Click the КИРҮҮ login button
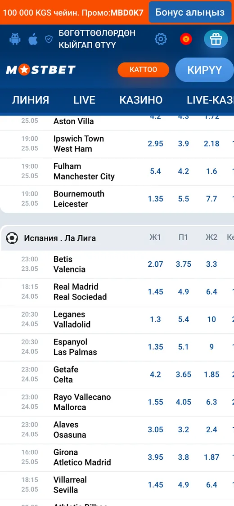The height and width of the screenshot is (506, 234). (x=205, y=70)
